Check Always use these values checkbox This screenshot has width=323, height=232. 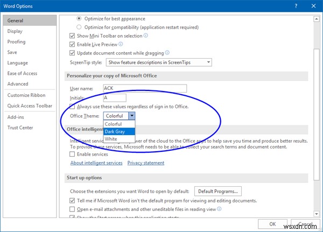(x=72, y=107)
